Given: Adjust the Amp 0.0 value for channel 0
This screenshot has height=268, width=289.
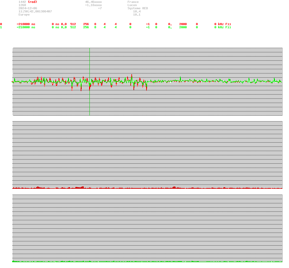Looking at the screenshot, I should (x=63, y=24).
